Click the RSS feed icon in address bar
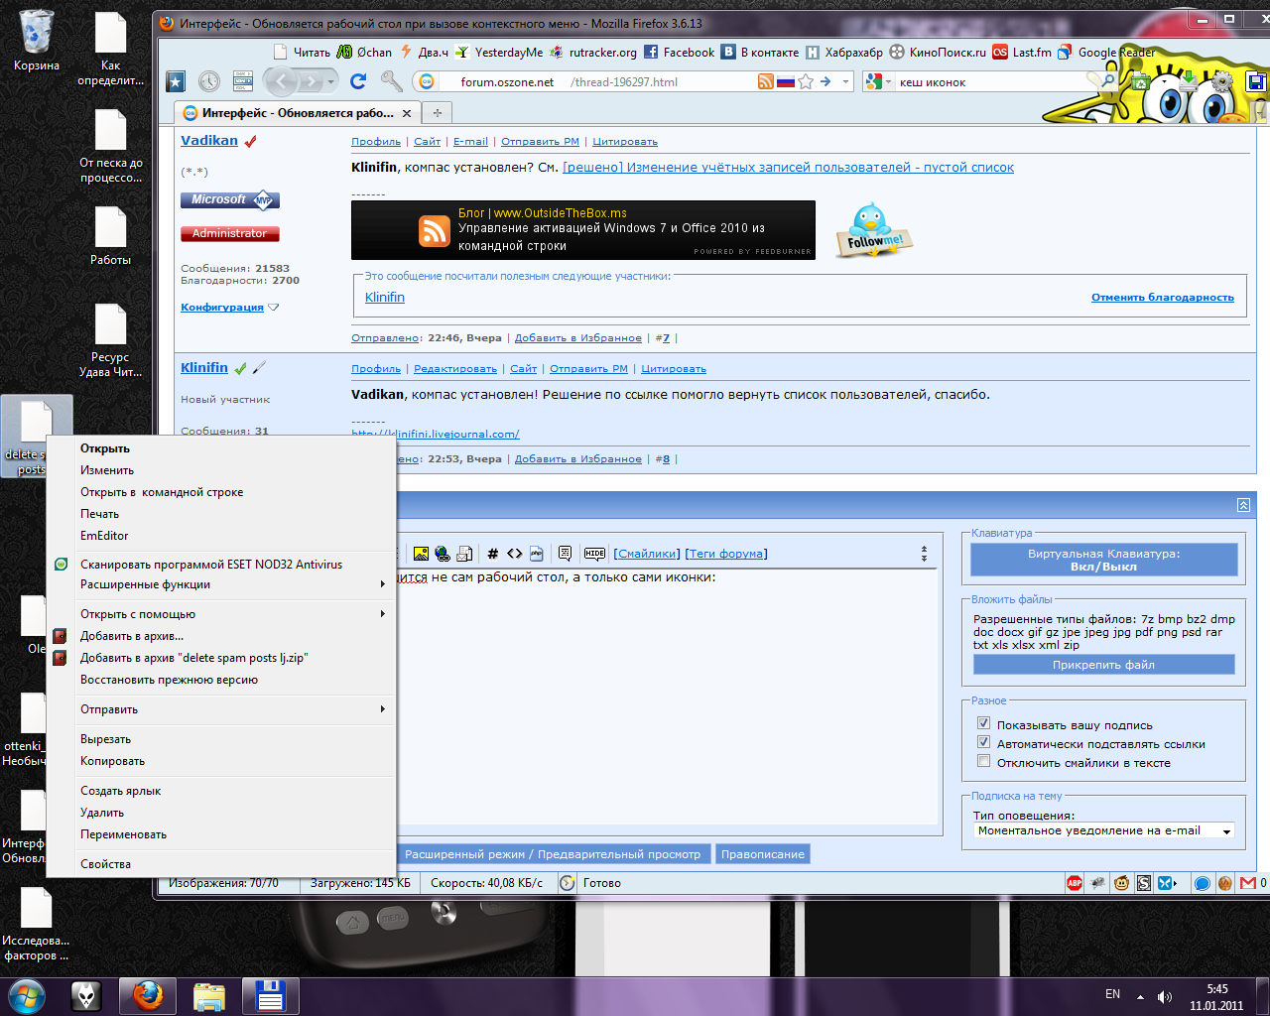Screen dimensions: 1270x1016 pyautogui.click(x=765, y=81)
